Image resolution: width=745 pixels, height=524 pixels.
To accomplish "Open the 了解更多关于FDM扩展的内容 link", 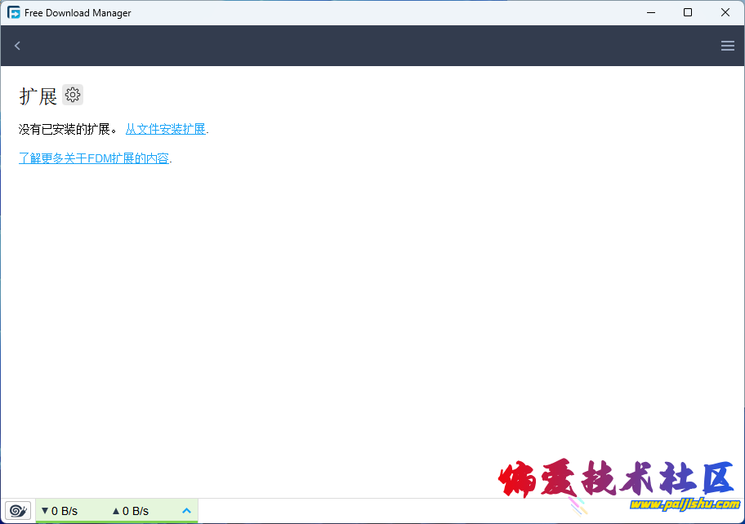I will pyautogui.click(x=94, y=158).
